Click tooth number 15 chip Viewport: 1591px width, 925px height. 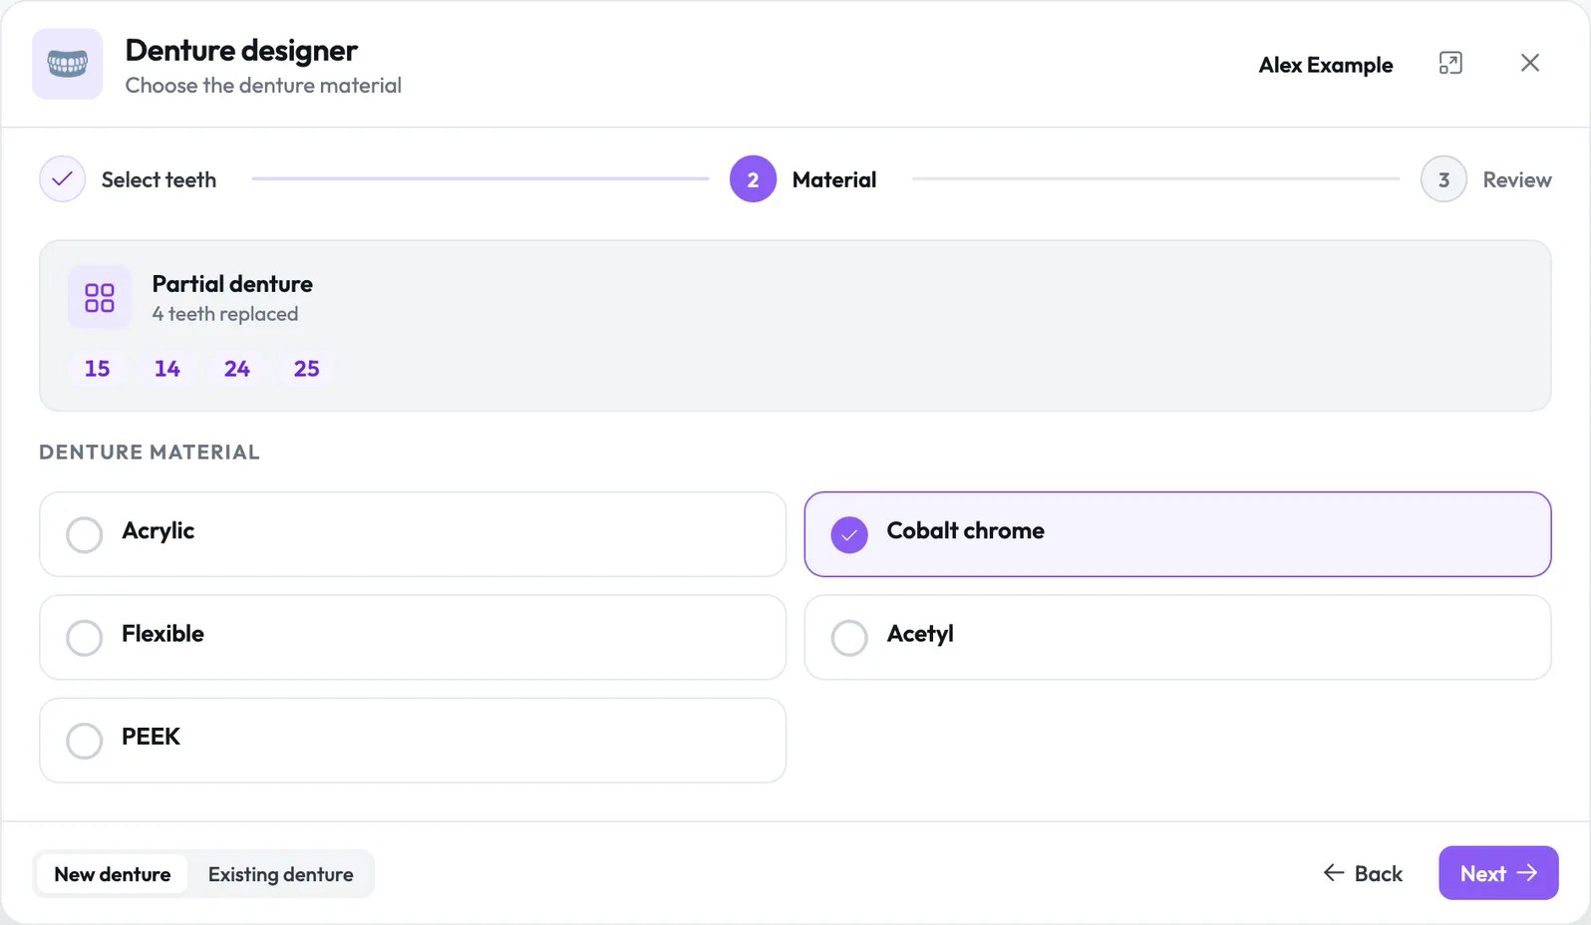coord(98,369)
